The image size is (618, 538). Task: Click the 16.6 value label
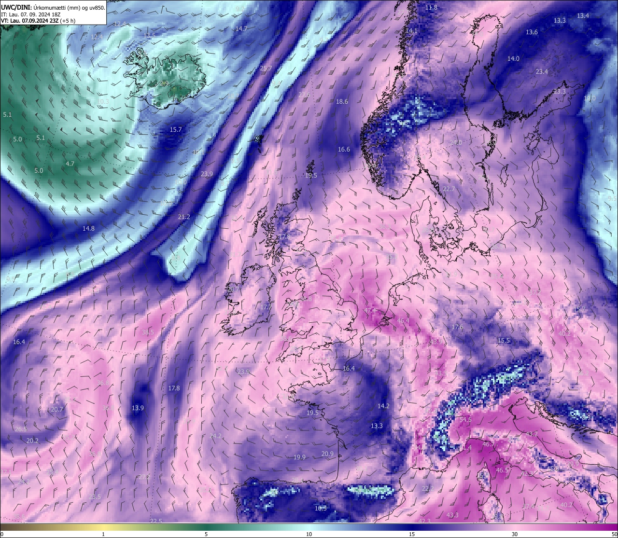[344, 150]
